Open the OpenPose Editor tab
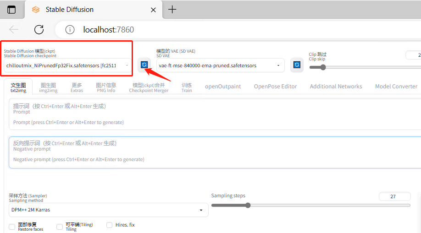Screen dimensions: 421x233 [x=275, y=87]
